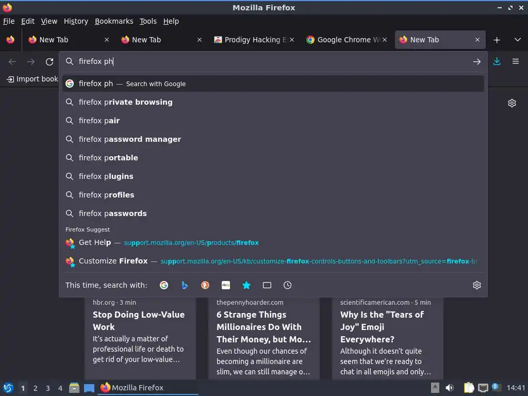The height and width of the screenshot is (396, 528).
Task: Open the new tab page settings gear
Action: tap(512, 103)
